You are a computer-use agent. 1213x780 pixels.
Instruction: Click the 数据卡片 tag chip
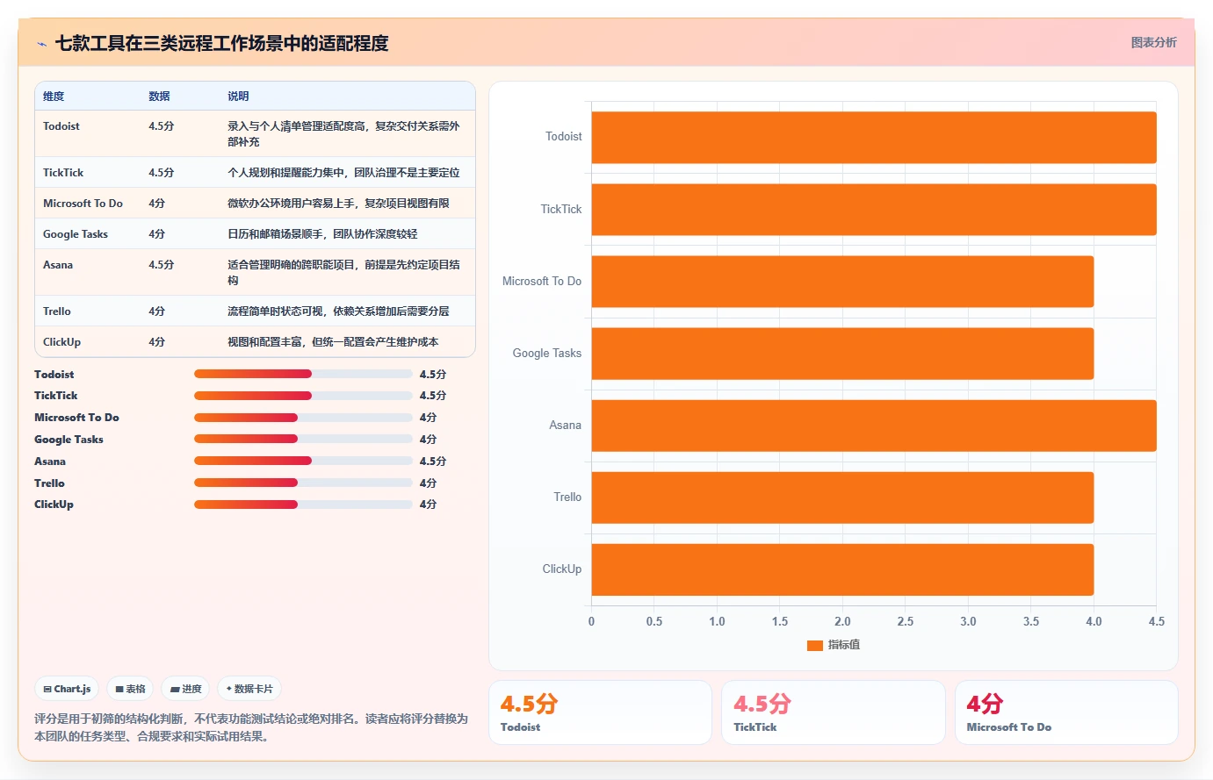pos(249,689)
